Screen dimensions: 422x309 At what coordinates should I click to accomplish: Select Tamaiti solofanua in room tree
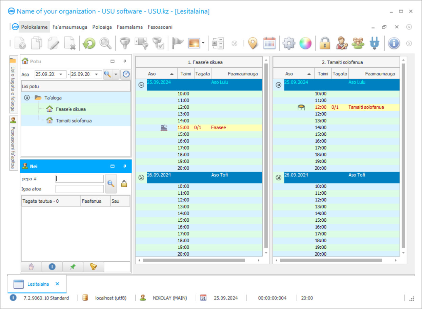coord(74,120)
